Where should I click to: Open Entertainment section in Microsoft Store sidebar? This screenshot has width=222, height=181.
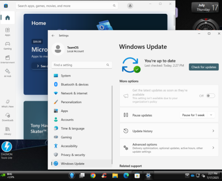pyautogui.click(x=8, y=59)
